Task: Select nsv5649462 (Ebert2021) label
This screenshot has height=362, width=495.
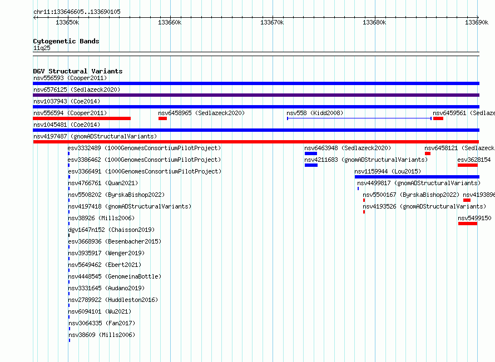Action: [105, 265]
